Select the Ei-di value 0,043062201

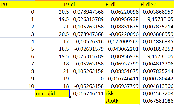[x=122, y=49]
